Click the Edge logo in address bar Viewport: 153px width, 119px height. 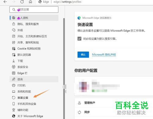click(x=40, y=2)
